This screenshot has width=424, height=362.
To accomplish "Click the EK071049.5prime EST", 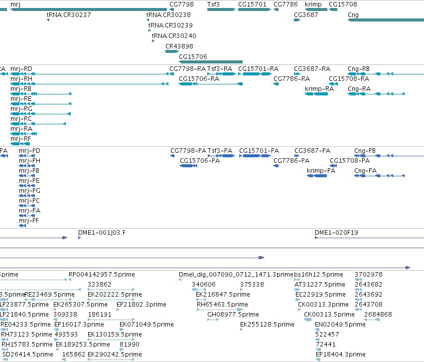I will (122, 330).
